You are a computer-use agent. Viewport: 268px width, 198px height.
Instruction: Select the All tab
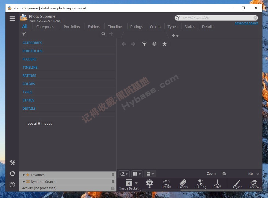[x=25, y=27]
